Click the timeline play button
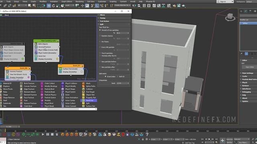257x144 pixels. pos(209,139)
